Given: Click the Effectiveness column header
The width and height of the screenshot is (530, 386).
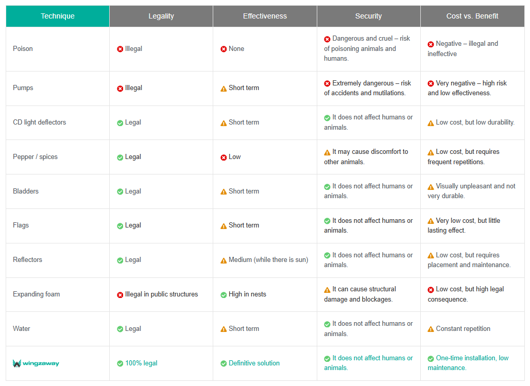Looking at the screenshot, I should (265, 16).
